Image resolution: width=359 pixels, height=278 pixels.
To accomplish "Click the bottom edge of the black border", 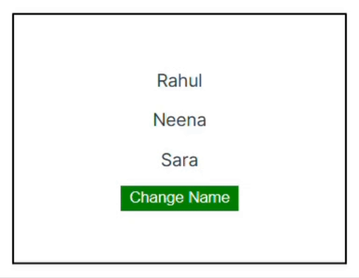I will coord(179,263).
